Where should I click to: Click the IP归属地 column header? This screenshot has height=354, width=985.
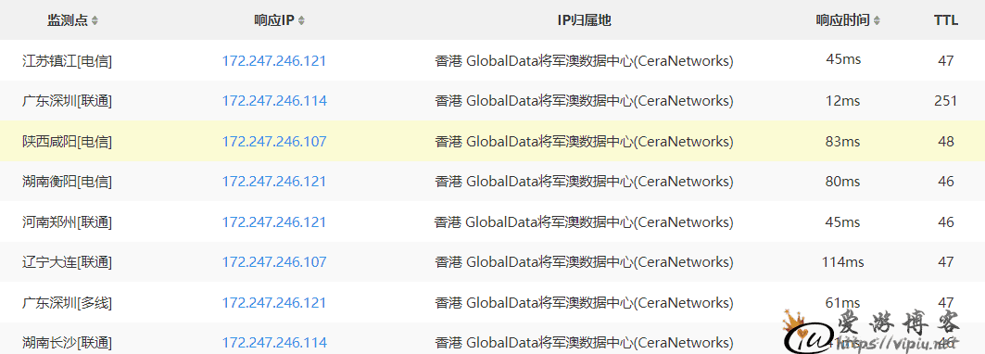click(x=584, y=20)
